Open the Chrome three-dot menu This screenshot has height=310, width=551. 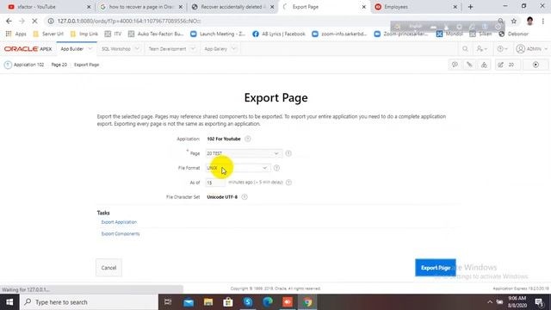543,21
